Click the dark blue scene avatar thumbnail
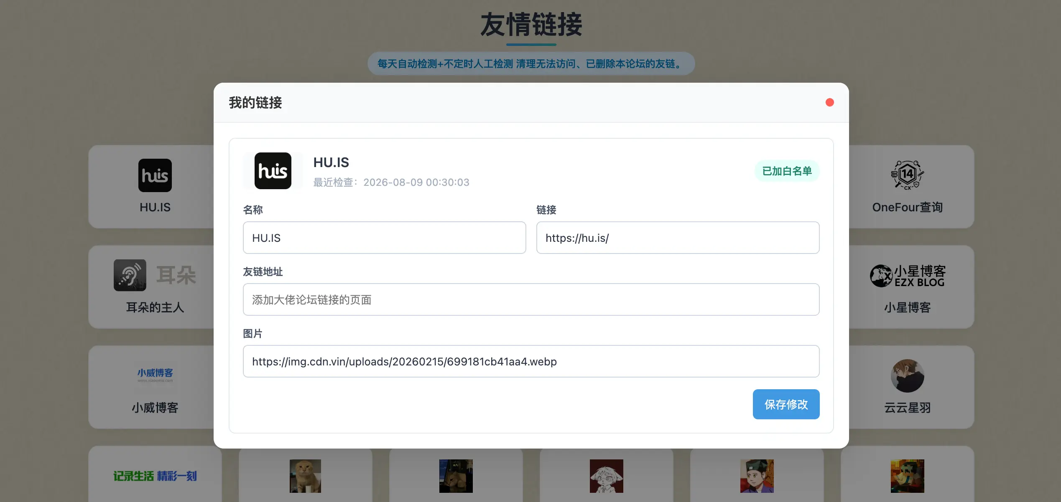The width and height of the screenshot is (1061, 502). (456, 476)
